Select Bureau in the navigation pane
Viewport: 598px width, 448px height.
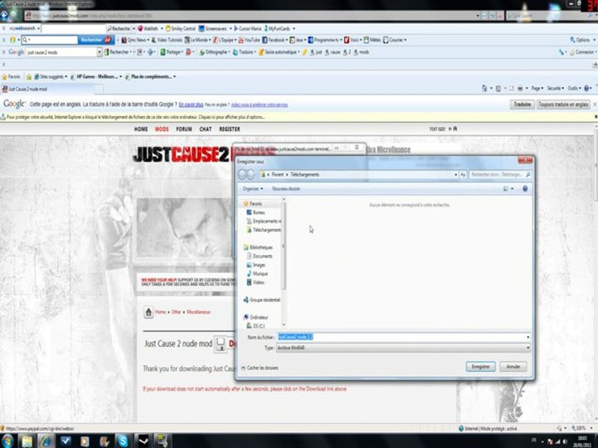[x=258, y=213]
